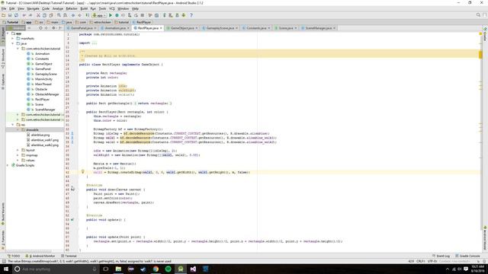Open the app run configuration dropdown

tap(99, 15)
